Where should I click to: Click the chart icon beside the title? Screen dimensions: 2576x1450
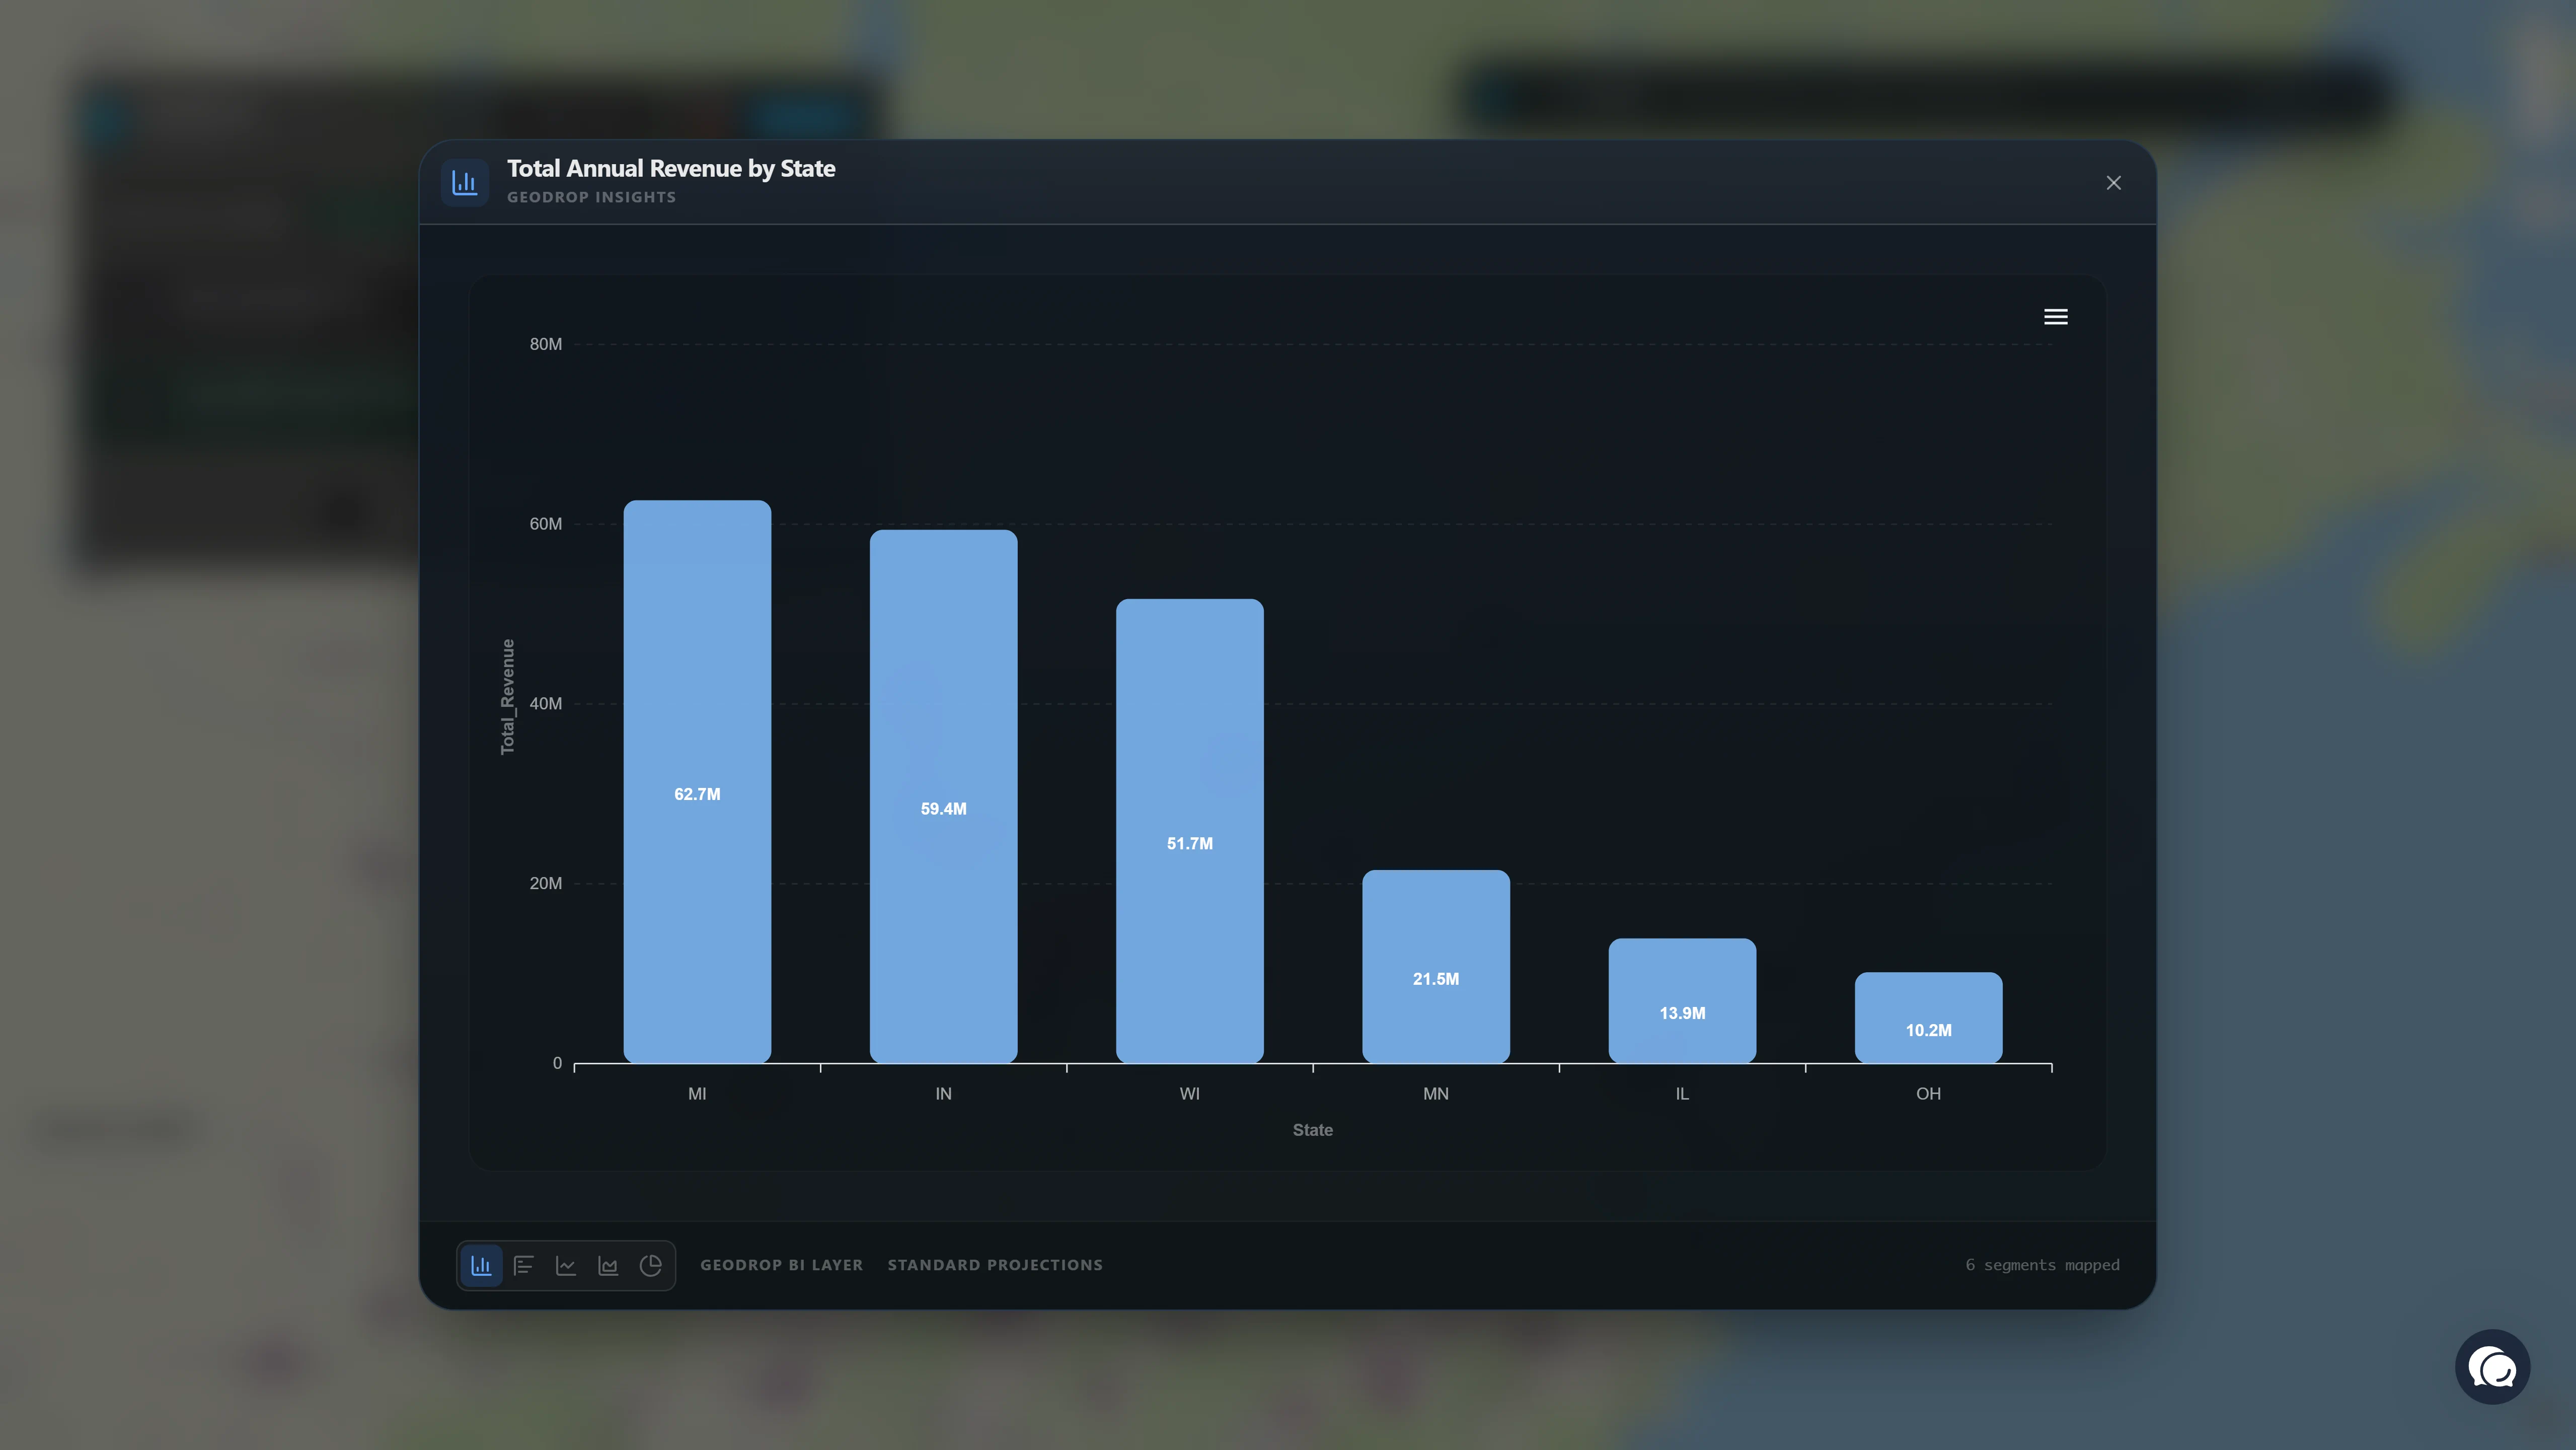(x=465, y=182)
